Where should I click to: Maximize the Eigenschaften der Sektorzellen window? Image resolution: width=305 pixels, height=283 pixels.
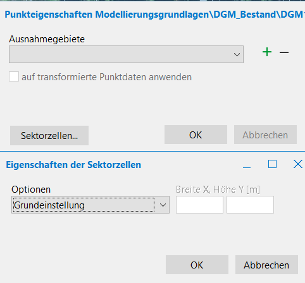pyautogui.click(x=272, y=164)
